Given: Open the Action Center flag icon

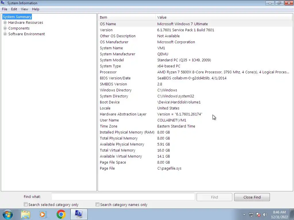Looking at the screenshot, I should 258,215.
